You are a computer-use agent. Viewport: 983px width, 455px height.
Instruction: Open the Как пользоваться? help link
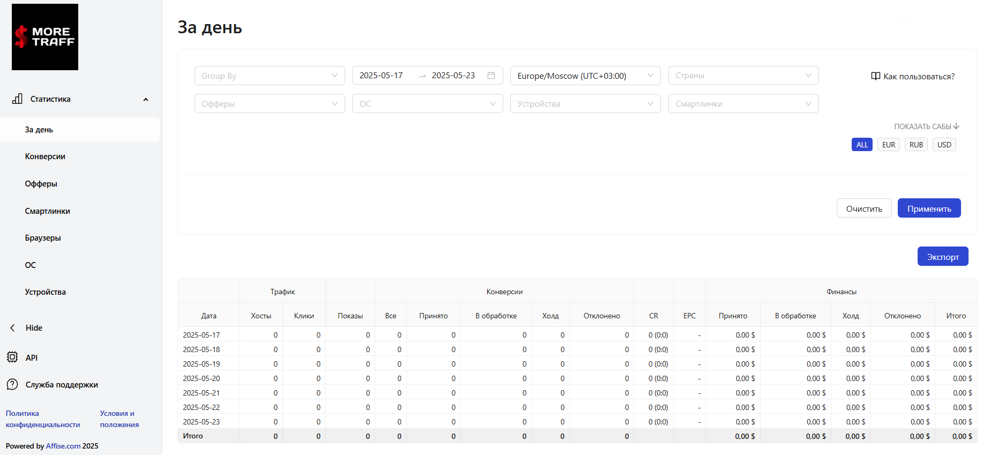pyautogui.click(x=919, y=77)
